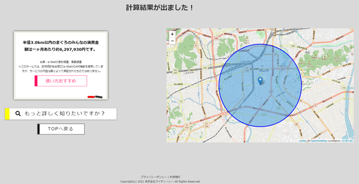Open the 利用規約 footer link
Screen dimensions: 359x184
click(175, 177)
